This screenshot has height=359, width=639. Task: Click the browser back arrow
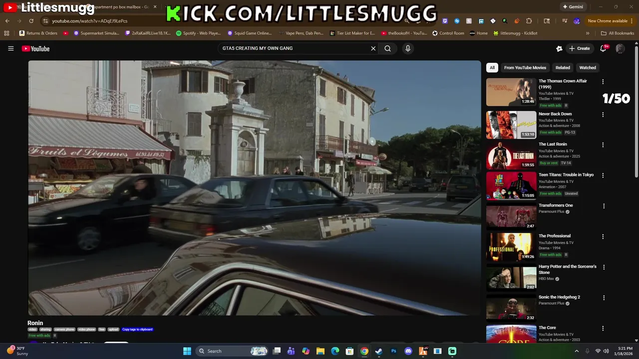(x=7, y=21)
